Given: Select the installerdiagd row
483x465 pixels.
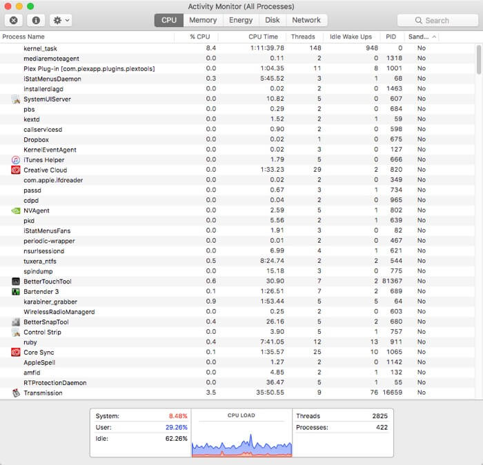Looking at the screenshot, I should click(237, 89).
